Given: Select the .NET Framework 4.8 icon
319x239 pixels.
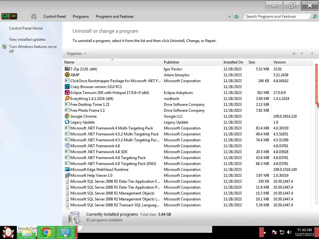Looking at the screenshot, I should pos(67,146).
